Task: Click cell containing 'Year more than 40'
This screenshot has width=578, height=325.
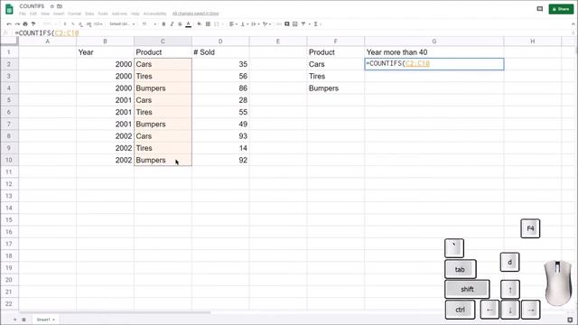Action: coord(433,52)
